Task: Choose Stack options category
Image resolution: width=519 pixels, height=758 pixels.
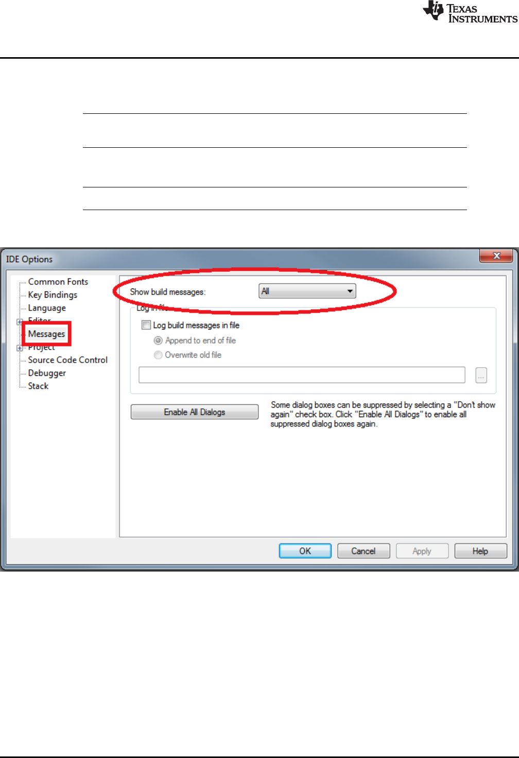Action: click(38, 386)
